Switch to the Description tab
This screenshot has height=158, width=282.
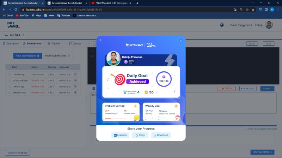point(11,44)
